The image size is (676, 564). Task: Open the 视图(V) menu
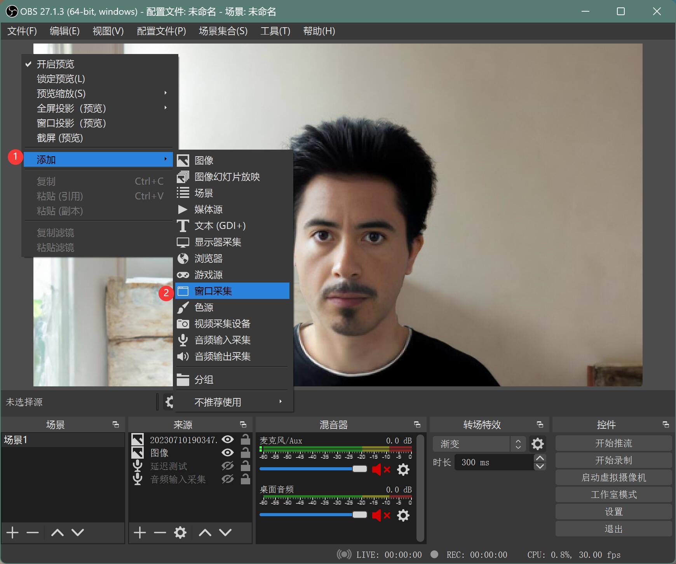(x=108, y=31)
